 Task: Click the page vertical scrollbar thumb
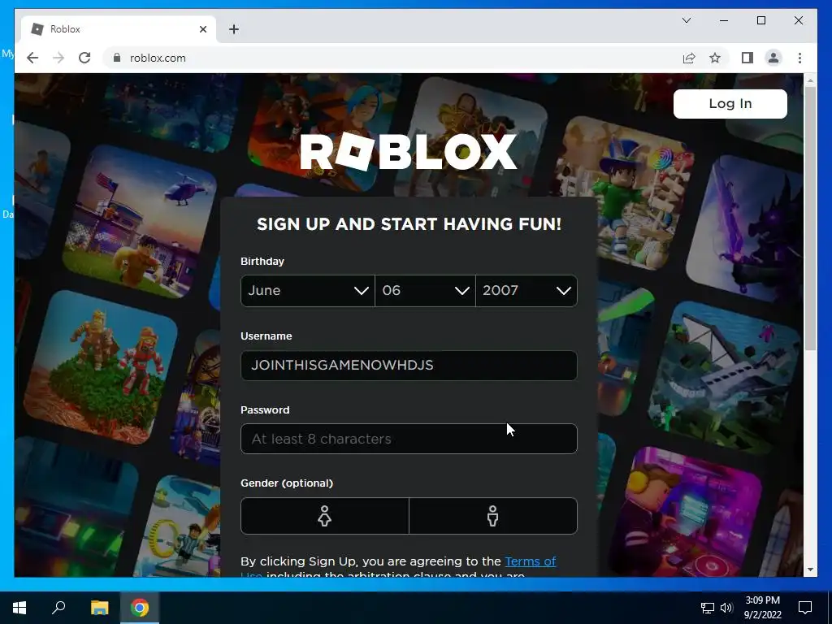point(810,218)
